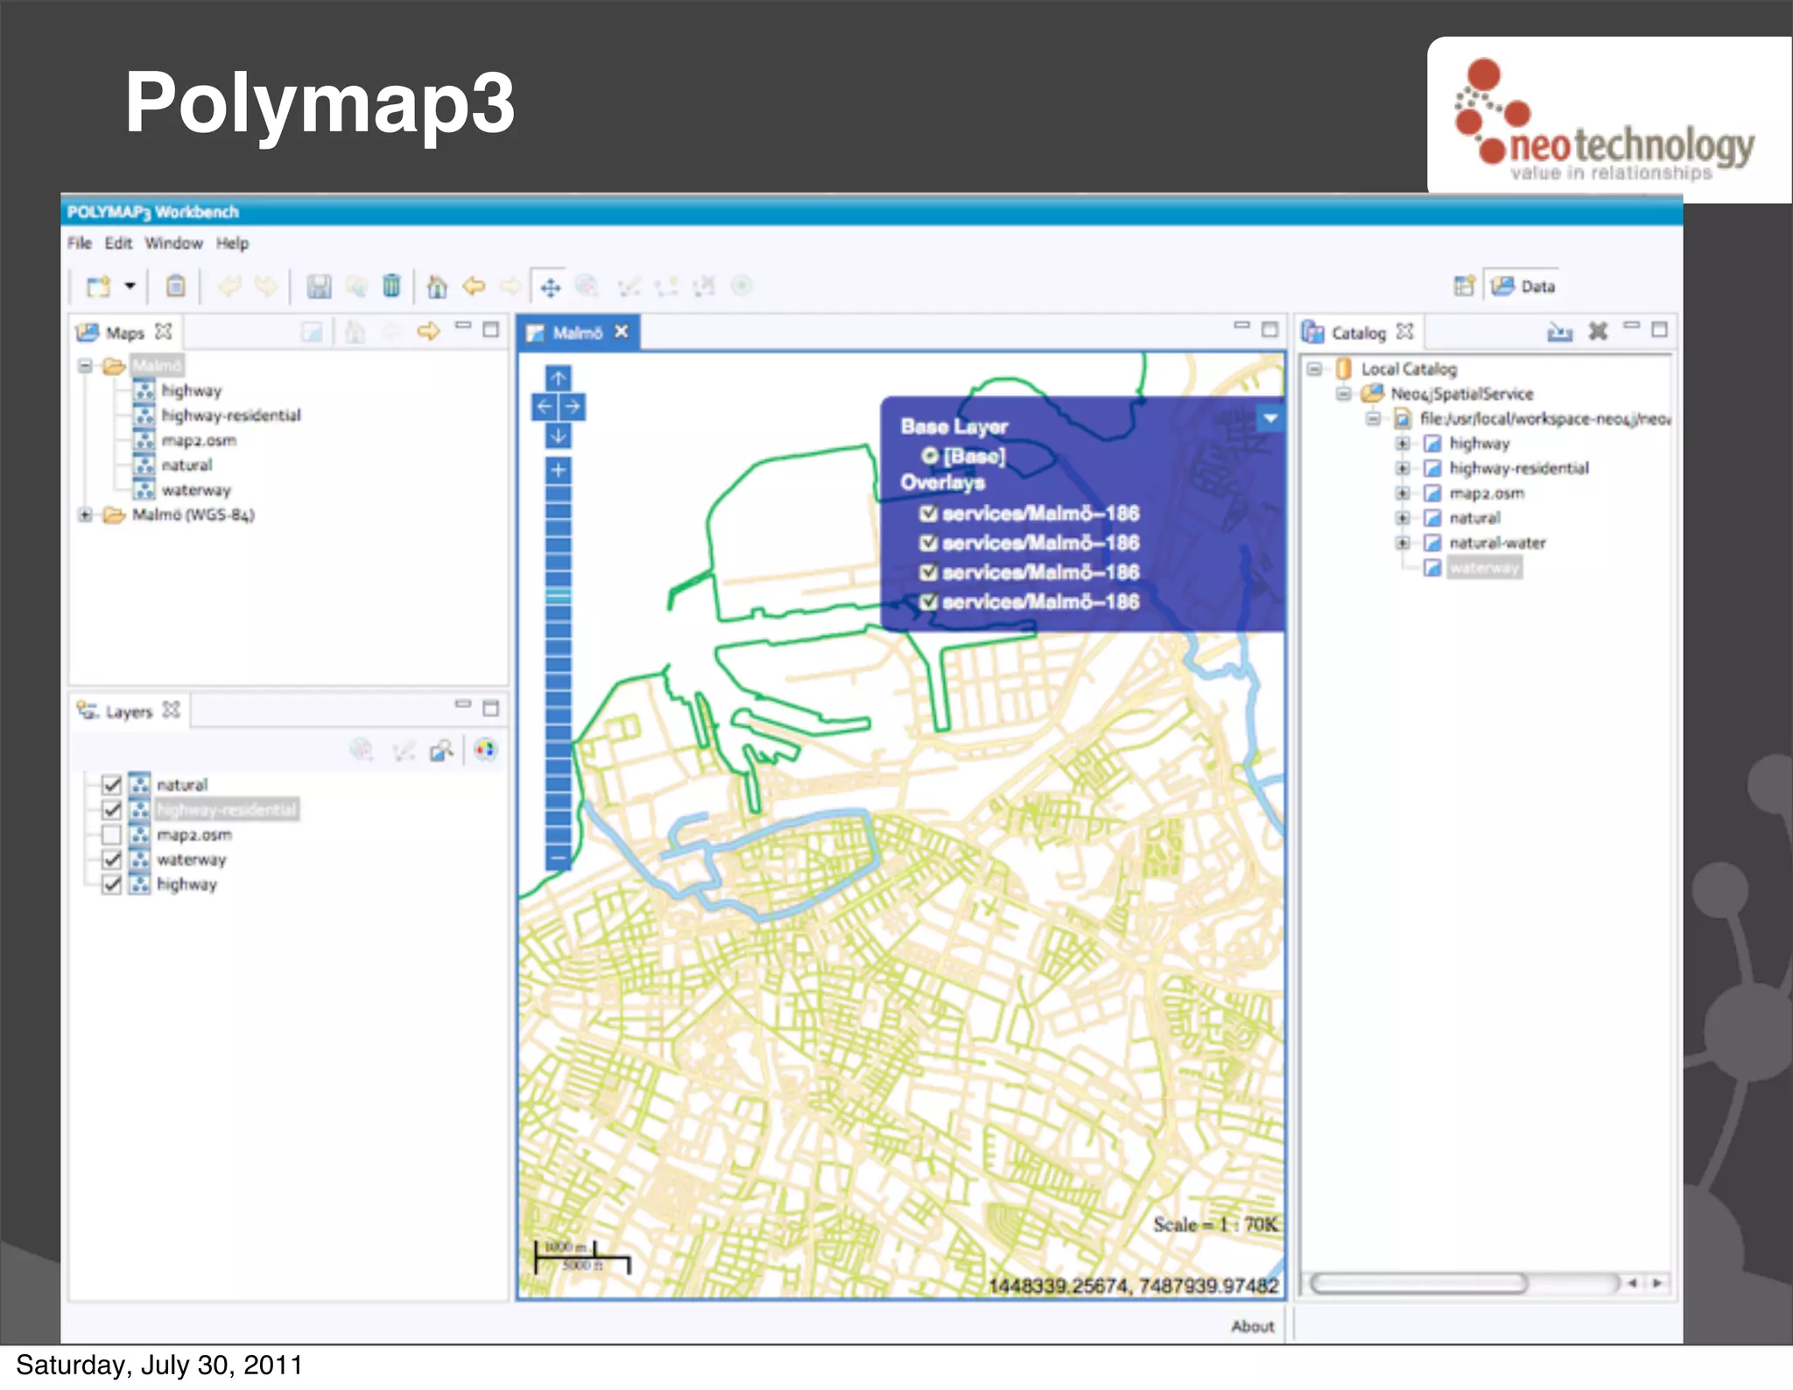Pan map right with the right arrow

point(573,406)
